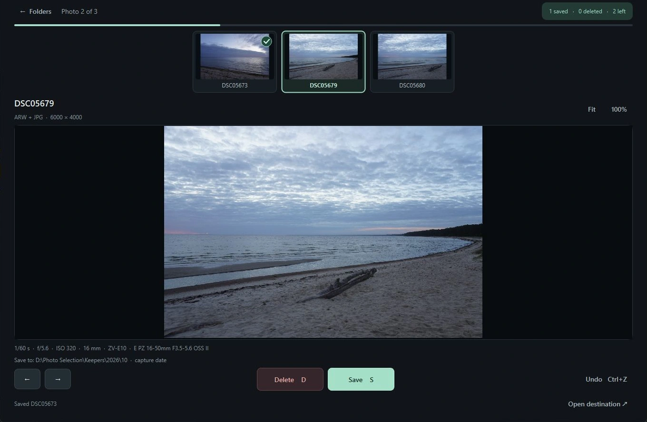Viewport: 647px width, 422px height.
Task: Go back to Folders
Action: click(35, 11)
